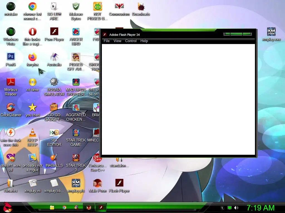Launch the AGGITATED CHICKEN game icon
The image size is (285, 213).
[x=76, y=112]
